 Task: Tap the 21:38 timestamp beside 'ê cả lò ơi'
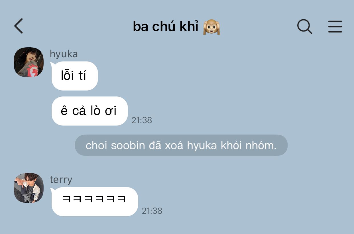[x=142, y=120]
